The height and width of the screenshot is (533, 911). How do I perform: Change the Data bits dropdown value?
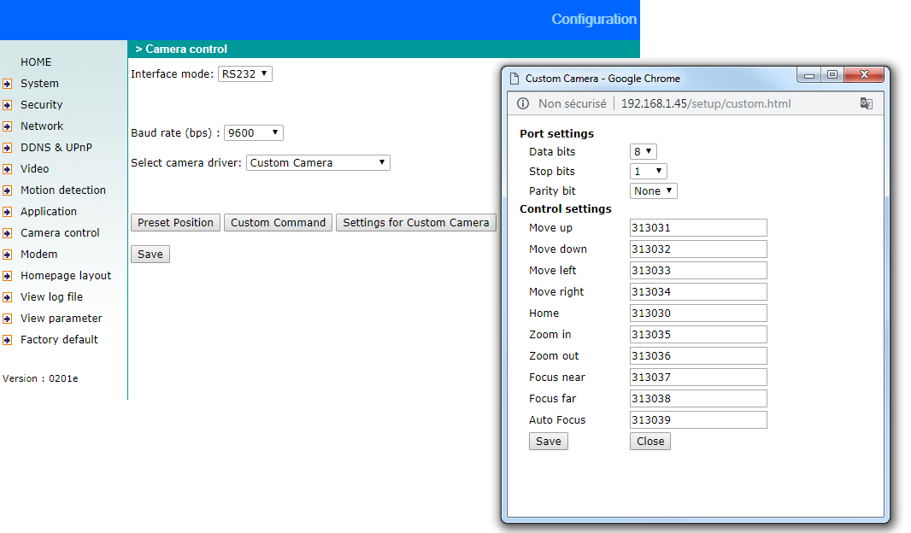(643, 152)
